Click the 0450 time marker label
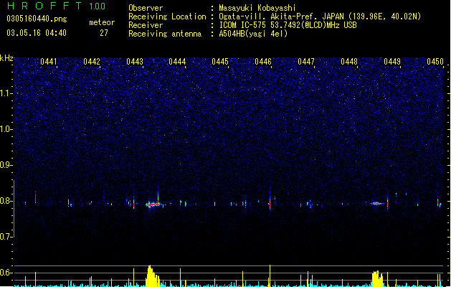The image size is (451, 287). [x=435, y=62]
